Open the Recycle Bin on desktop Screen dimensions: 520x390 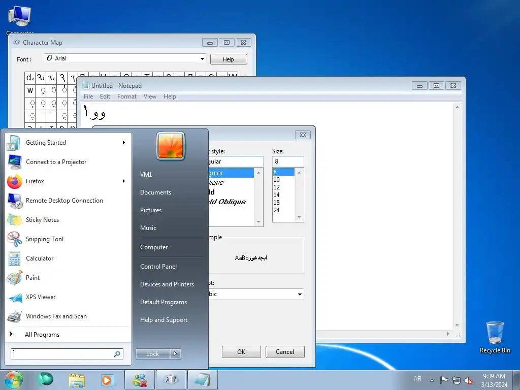coord(495,337)
